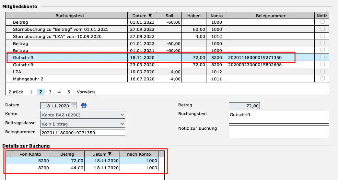Select row Stornobuchung zu "Beitrag" vom 01.01.2021
This screenshot has height=180, width=338.
coord(167,29)
